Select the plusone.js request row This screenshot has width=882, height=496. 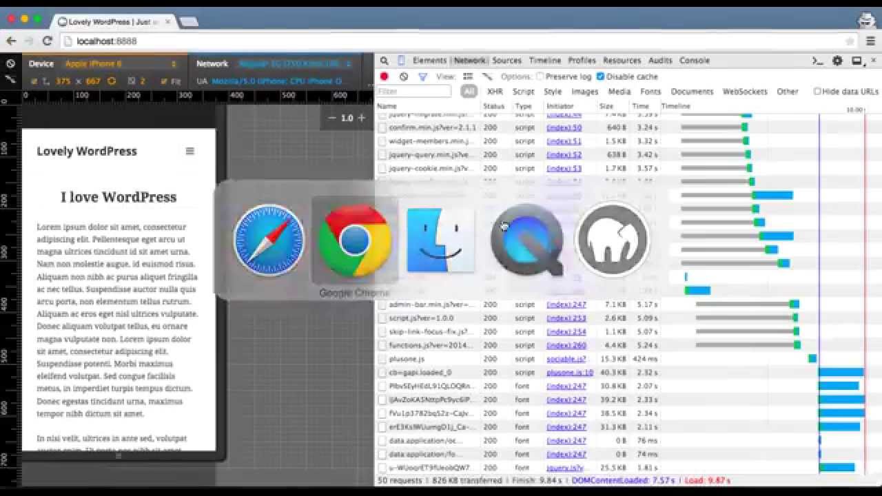(628, 359)
